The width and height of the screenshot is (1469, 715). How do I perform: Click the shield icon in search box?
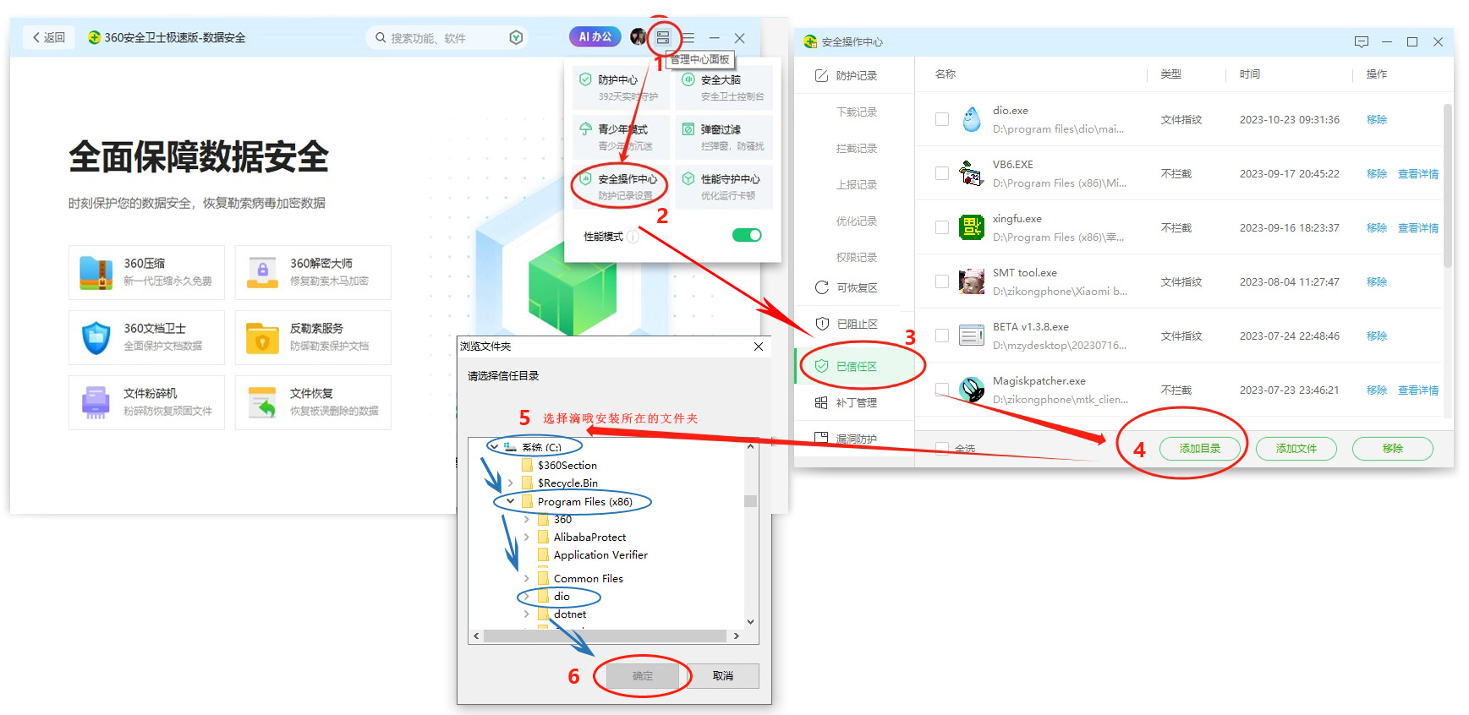coord(516,37)
